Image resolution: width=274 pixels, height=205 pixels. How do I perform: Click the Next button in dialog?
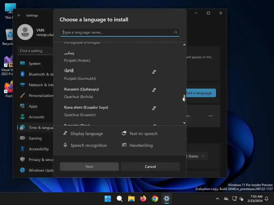(x=89, y=167)
